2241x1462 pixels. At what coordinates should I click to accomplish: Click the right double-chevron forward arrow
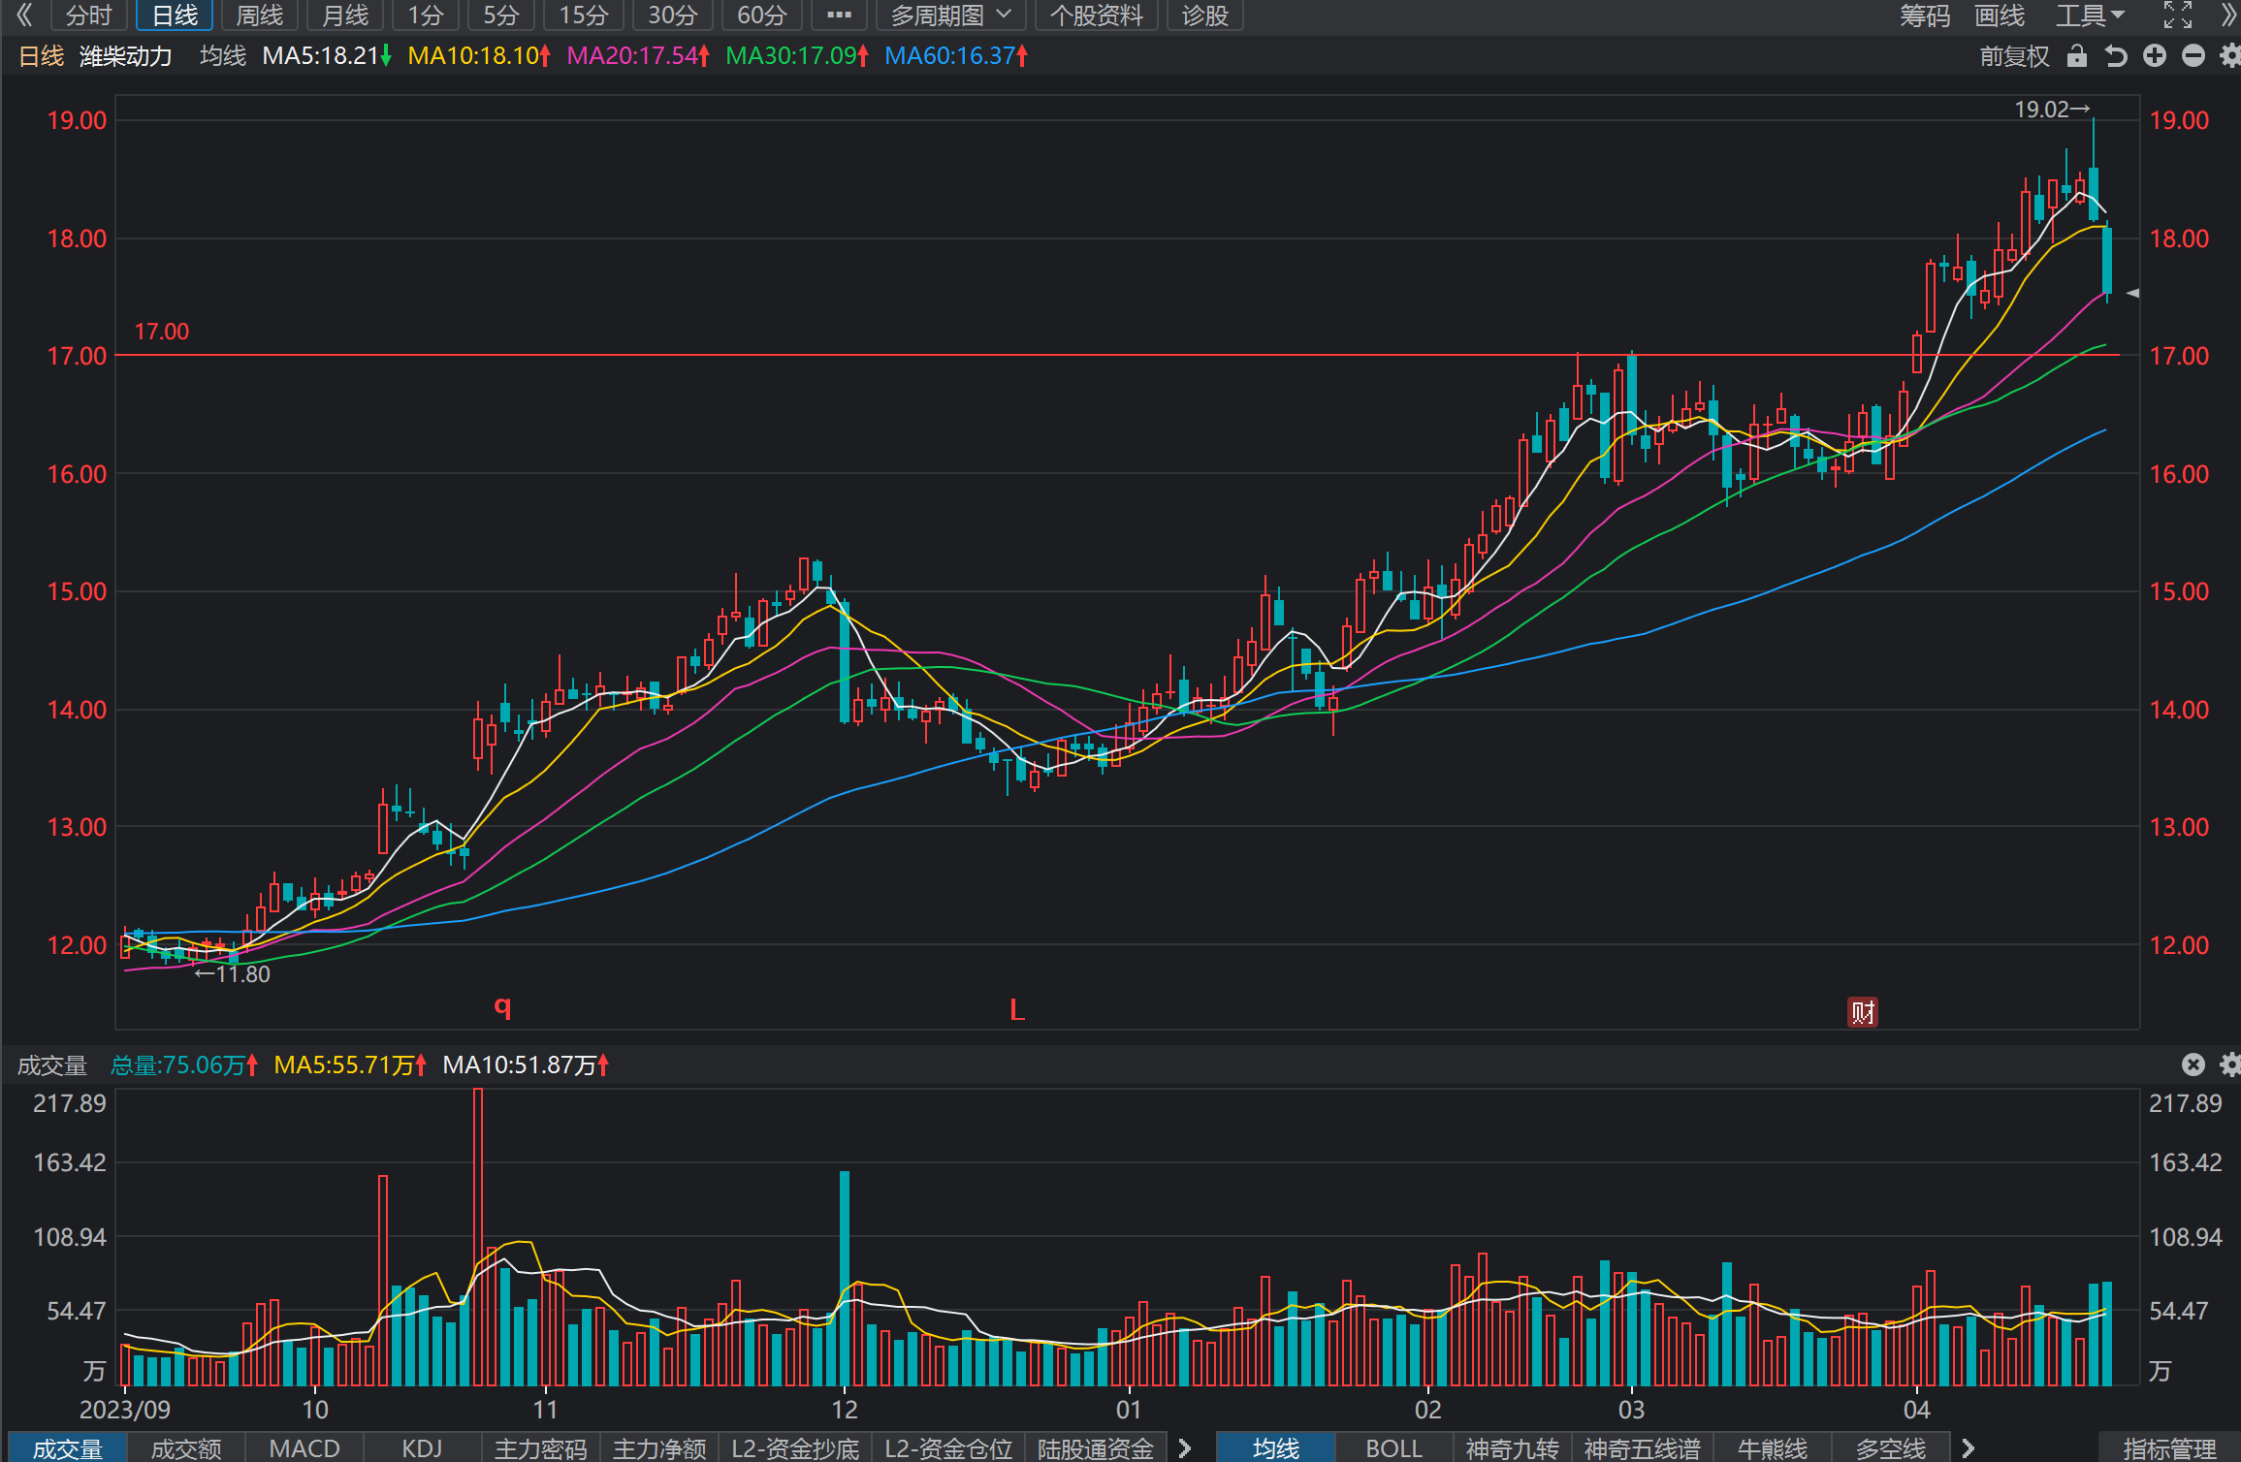tap(2227, 15)
